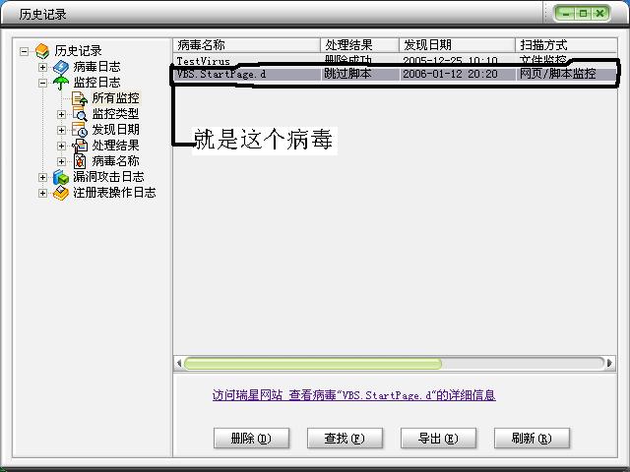Screen dimensions: 630x472
Task: Click the 删除(D) button
Action: pos(251,438)
